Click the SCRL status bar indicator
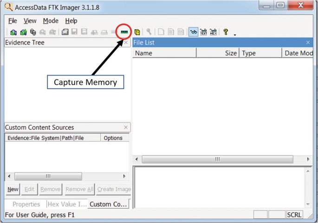This screenshot has height=223, width=318. pyautogui.click(x=294, y=215)
